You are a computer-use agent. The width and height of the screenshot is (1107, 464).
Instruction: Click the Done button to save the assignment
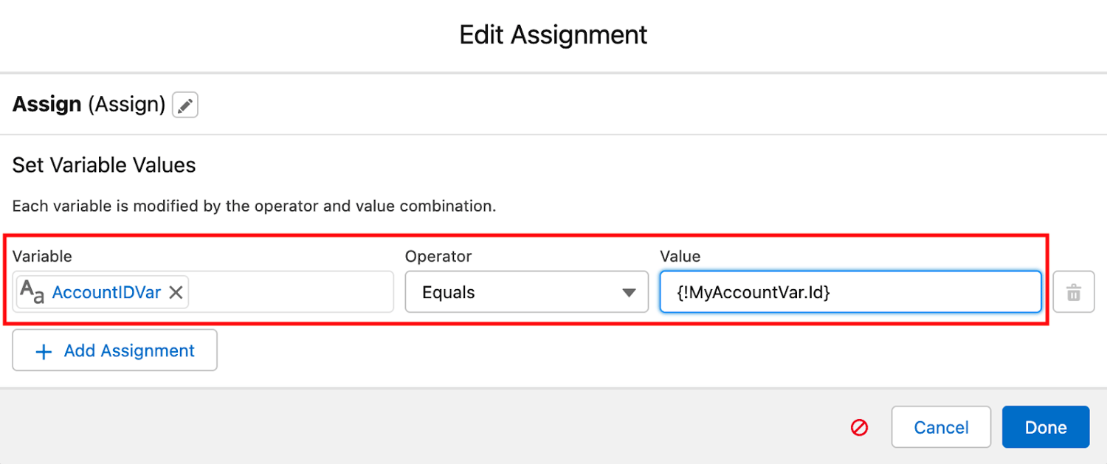(1046, 427)
